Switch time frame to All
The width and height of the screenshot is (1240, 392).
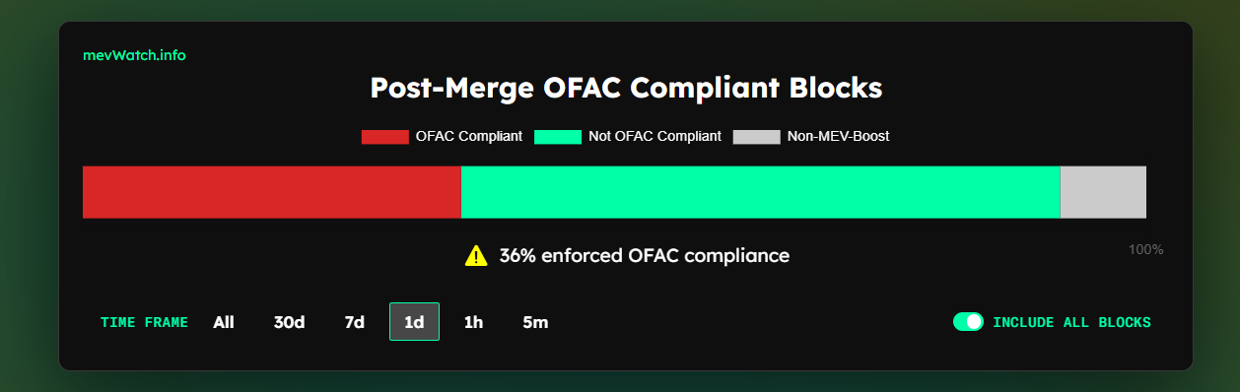point(224,322)
